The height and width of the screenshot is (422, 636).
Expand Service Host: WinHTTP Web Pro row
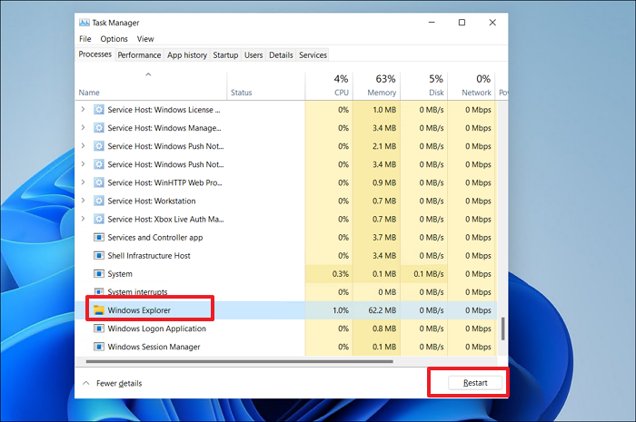pyautogui.click(x=84, y=182)
